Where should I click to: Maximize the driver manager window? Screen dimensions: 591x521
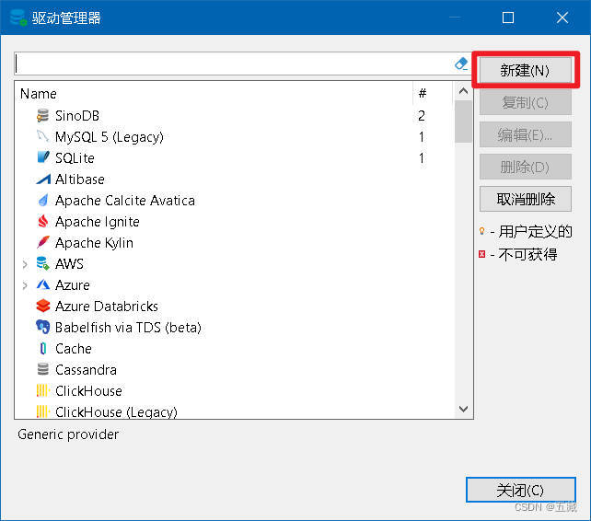508,17
